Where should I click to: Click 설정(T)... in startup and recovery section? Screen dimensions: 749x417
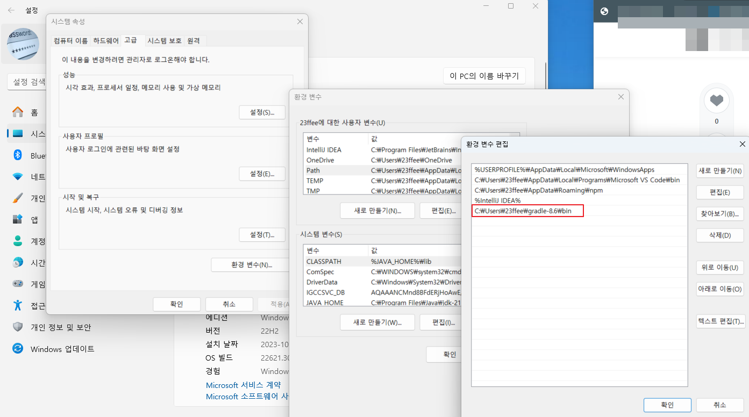(x=262, y=235)
